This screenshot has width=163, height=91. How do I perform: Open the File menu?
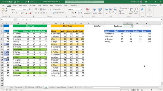[x=3, y=5]
